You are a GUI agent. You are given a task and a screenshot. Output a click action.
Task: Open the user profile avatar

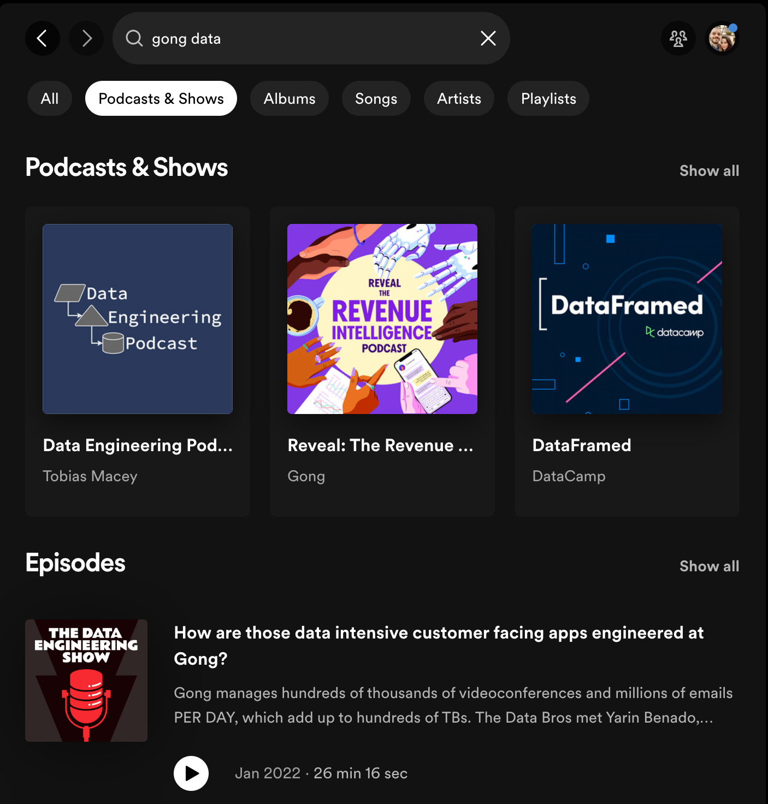coord(722,38)
